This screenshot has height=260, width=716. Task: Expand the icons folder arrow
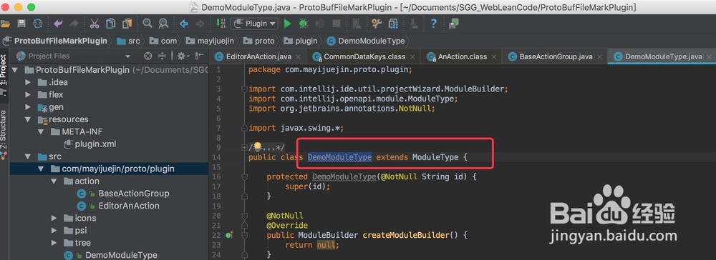coord(54,218)
